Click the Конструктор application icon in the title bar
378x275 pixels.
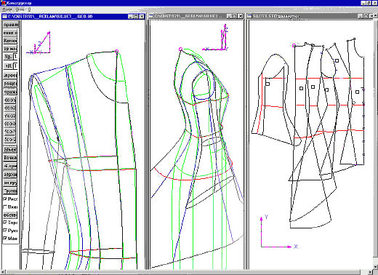coord(3,3)
